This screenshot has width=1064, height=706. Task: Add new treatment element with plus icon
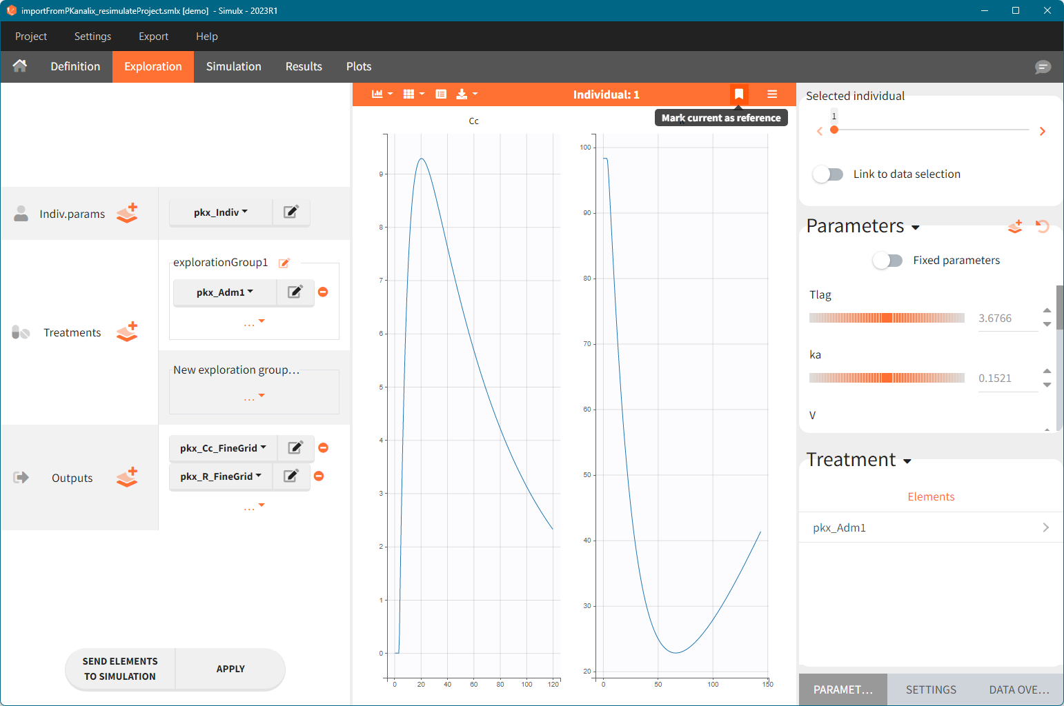pyautogui.click(x=127, y=332)
